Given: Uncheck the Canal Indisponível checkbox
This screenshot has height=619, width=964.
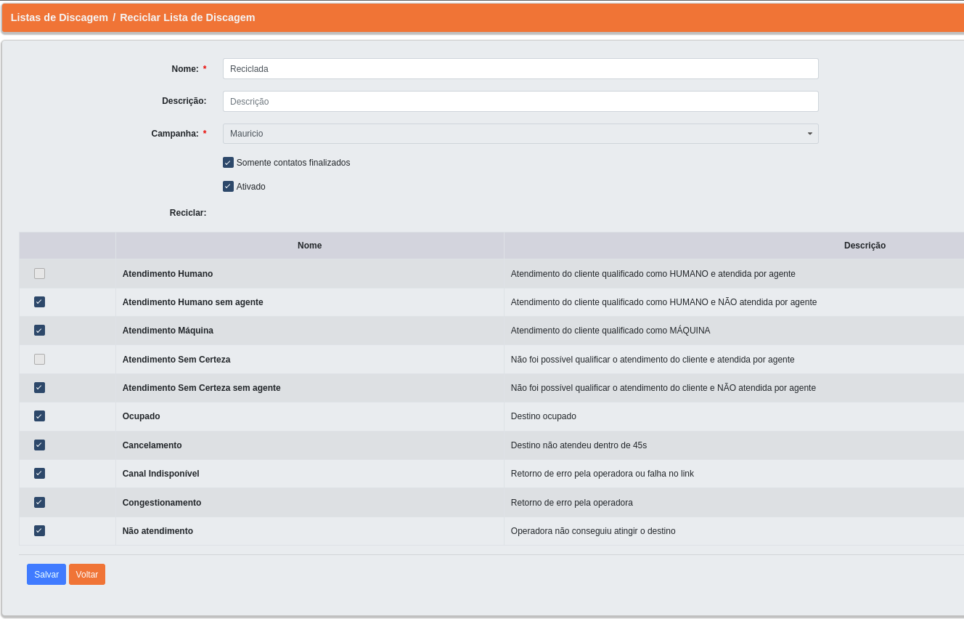Looking at the screenshot, I should click(39, 474).
